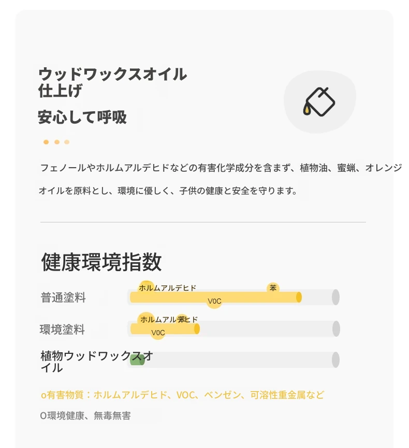Click the 普通塗料 row label
The width and height of the screenshot is (409, 448).
pos(63,297)
